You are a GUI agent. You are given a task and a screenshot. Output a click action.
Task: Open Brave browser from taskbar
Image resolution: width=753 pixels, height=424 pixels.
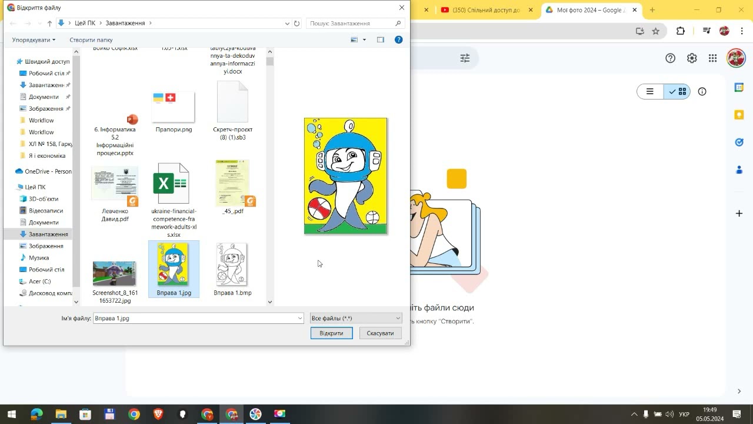[158, 414]
